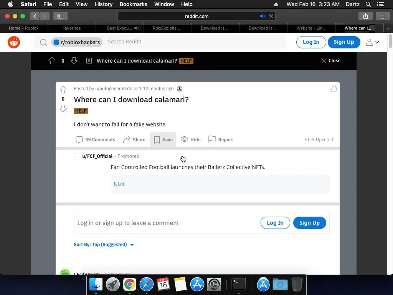Image resolution: width=393 pixels, height=295 pixels.
Task: Mute the tab audio in the address bar
Action: (x=263, y=16)
